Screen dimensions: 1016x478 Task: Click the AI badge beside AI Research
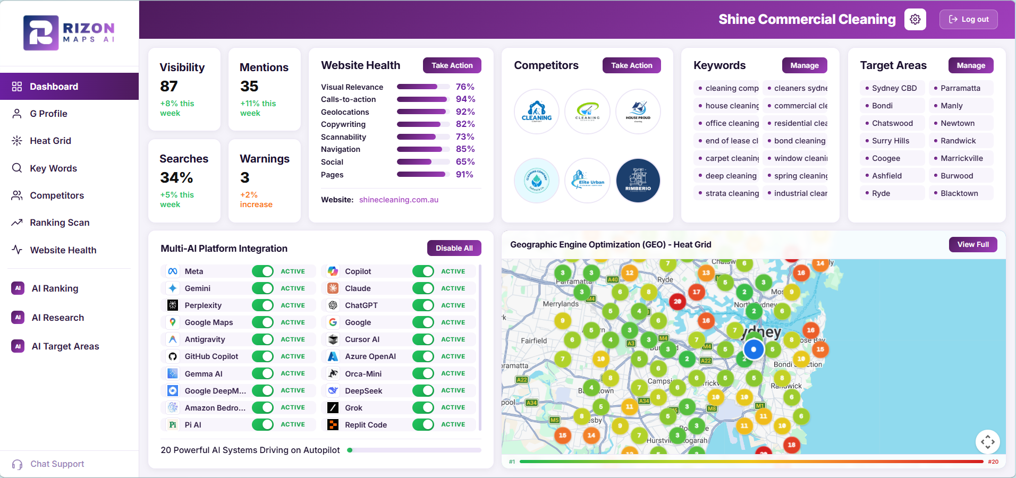pyautogui.click(x=18, y=318)
